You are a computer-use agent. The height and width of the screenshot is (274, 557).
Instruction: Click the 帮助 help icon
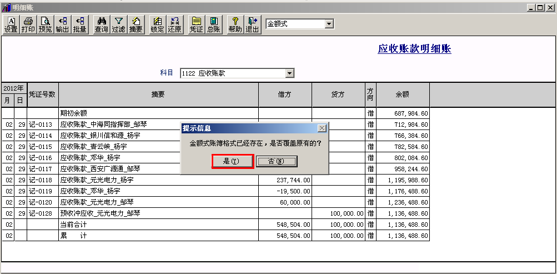click(235, 24)
